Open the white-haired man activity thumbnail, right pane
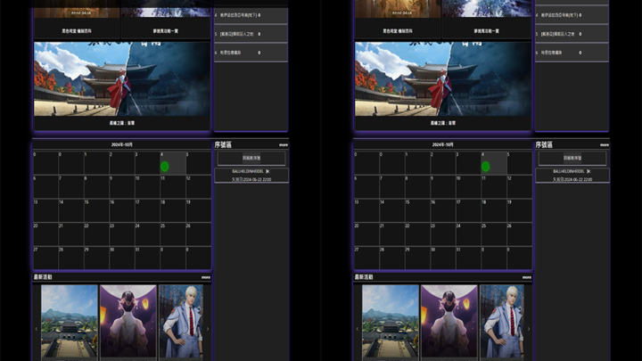The image size is (642, 361). click(502, 322)
